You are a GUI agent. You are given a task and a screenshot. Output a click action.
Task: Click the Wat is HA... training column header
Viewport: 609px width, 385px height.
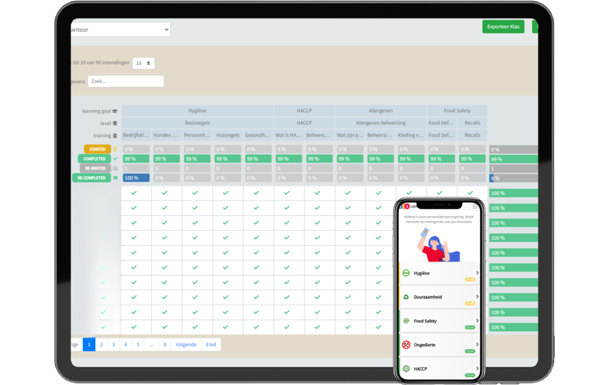click(288, 135)
